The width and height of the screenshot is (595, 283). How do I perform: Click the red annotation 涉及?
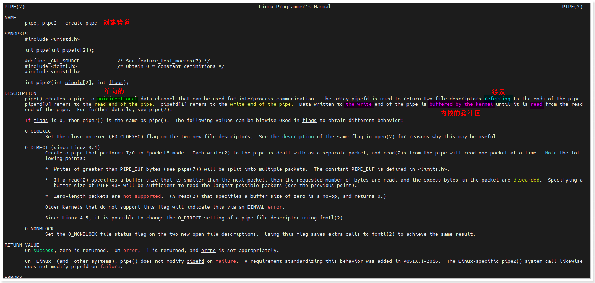click(x=499, y=92)
